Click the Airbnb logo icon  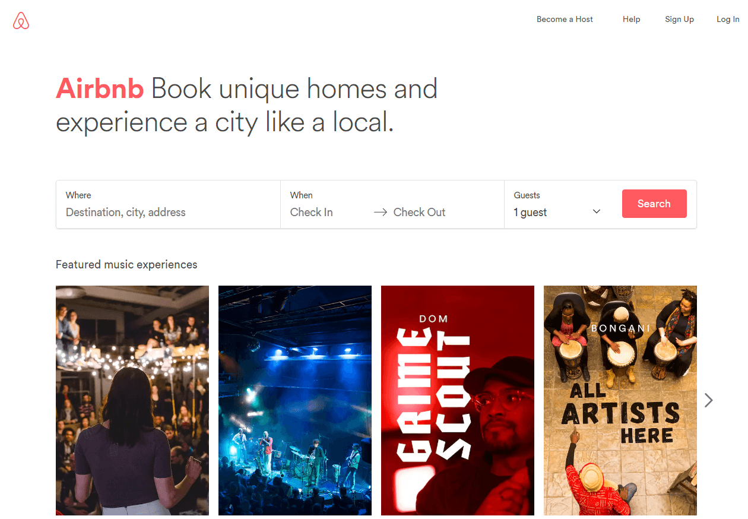(x=21, y=21)
